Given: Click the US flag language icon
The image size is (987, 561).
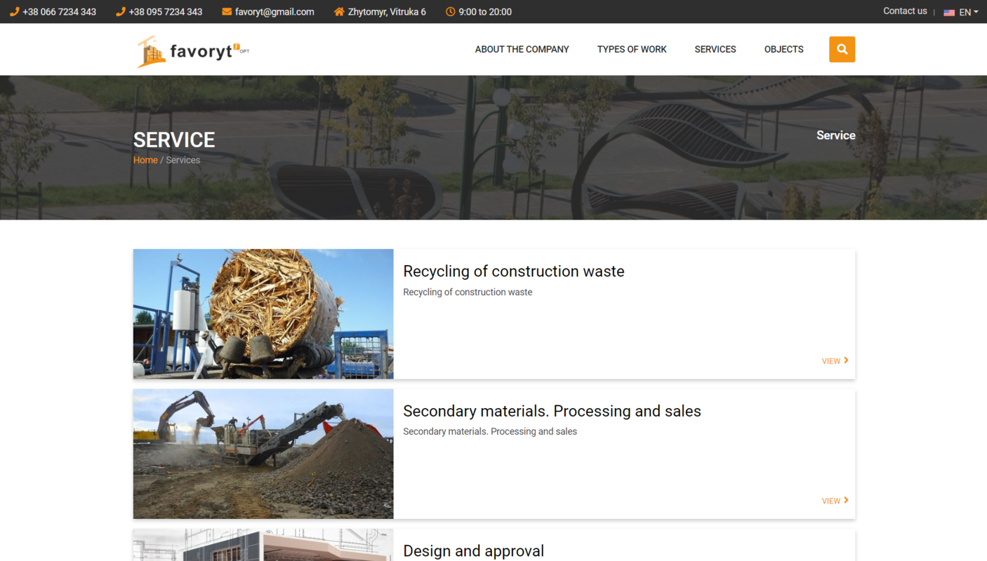Looking at the screenshot, I should coord(949,13).
